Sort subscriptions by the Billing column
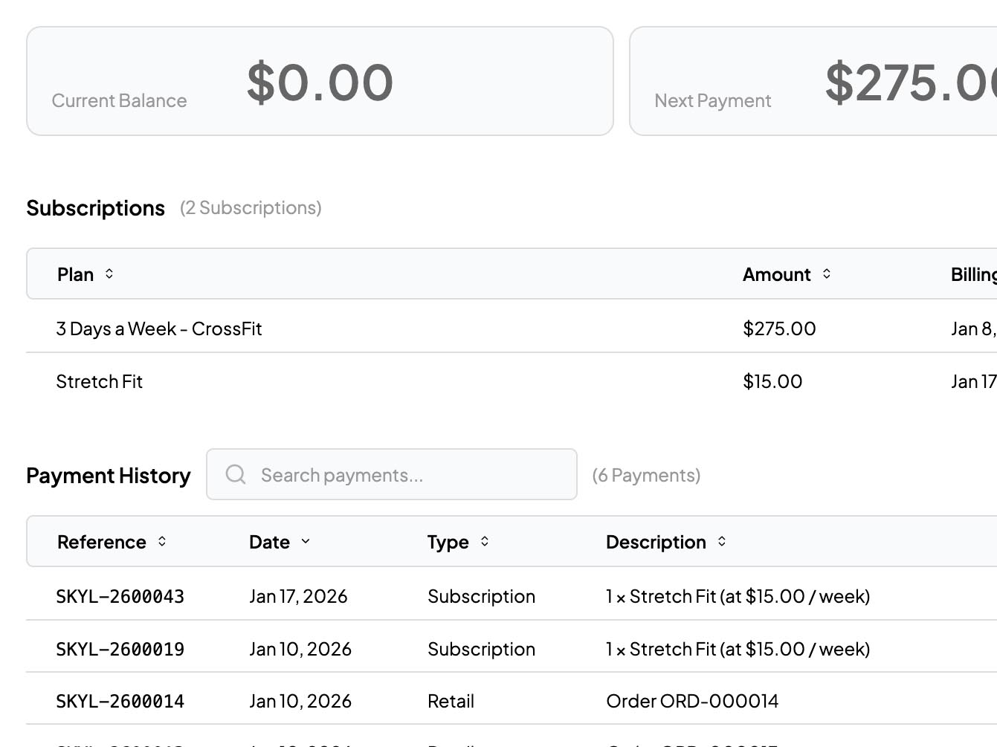The width and height of the screenshot is (997, 747). pos(974,274)
